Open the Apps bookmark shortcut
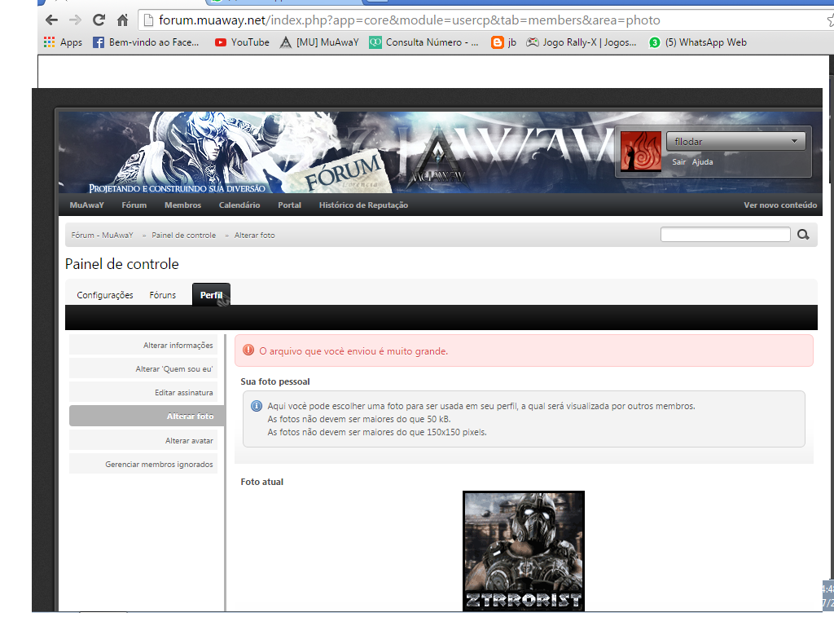This screenshot has height=626, width=834. (63, 42)
